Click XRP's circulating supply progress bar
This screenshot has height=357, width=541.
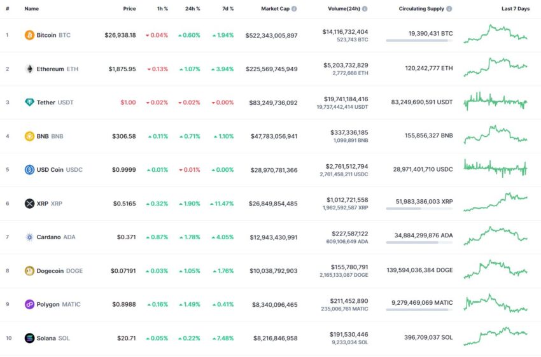(x=419, y=209)
